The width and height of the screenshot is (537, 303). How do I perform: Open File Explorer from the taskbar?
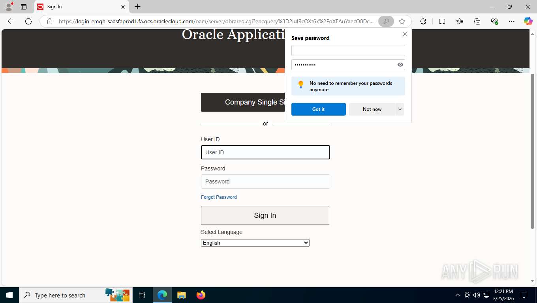181,295
